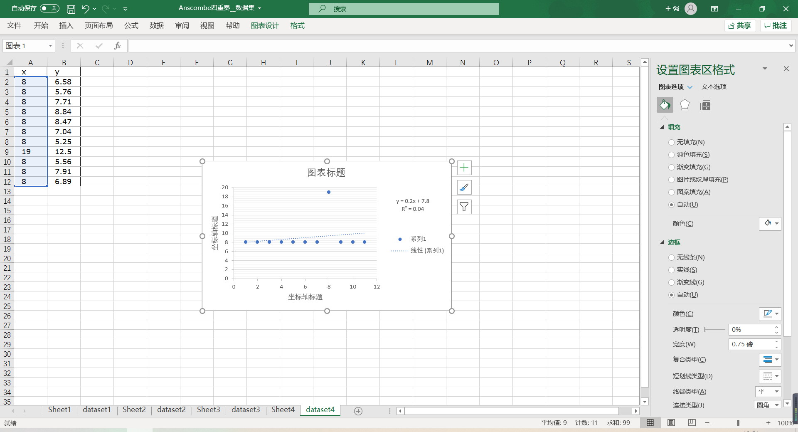Collapse the 填充 section

662,127
